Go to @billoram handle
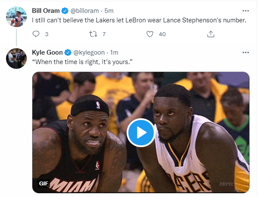Viewport: 258px width, 197px height. click(84, 11)
